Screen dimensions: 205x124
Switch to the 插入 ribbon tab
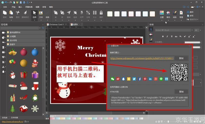[20, 7]
